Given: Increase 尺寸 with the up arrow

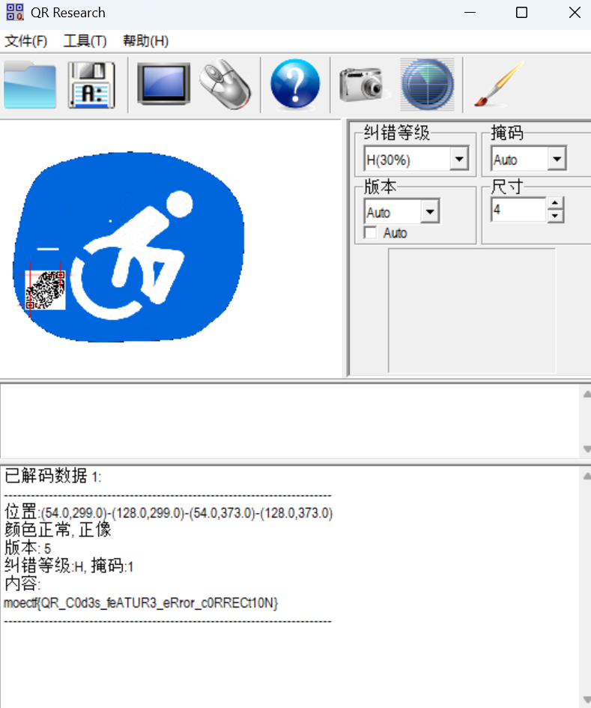Looking at the screenshot, I should coord(555,203).
